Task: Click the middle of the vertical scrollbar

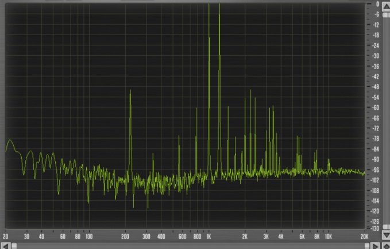Action: 385,121
